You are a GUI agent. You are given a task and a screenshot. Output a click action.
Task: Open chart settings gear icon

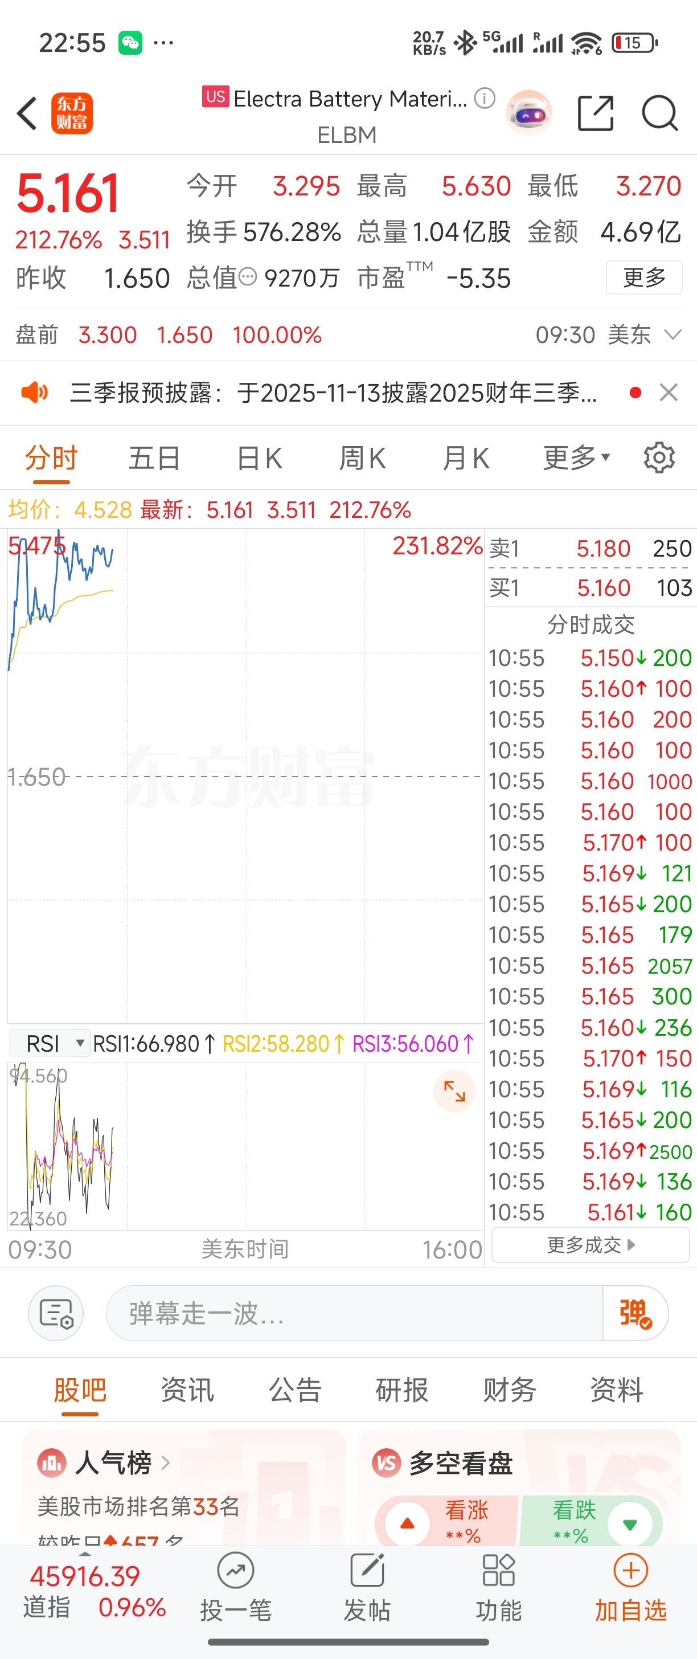click(x=659, y=458)
